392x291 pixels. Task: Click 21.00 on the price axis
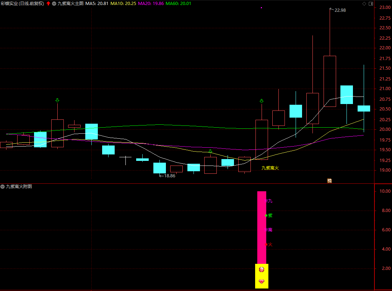click(385, 89)
